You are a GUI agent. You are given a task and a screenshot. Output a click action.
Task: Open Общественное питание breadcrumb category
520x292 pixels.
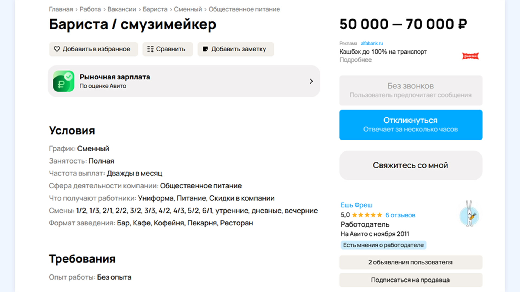tap(244, 9)
